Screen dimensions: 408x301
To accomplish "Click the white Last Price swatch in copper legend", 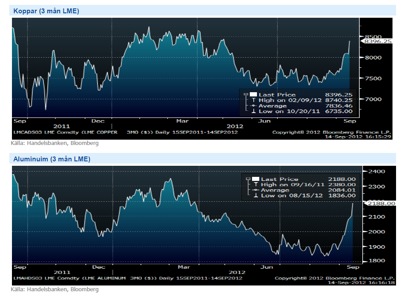I will pos(253,94).
